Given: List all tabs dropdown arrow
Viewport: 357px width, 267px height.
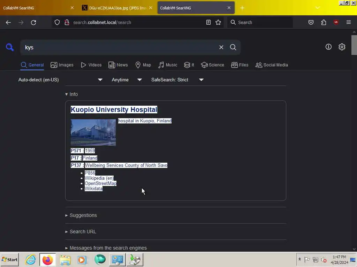Looking at the screenshot, I should pyautogui.click(x=318, y=8).
